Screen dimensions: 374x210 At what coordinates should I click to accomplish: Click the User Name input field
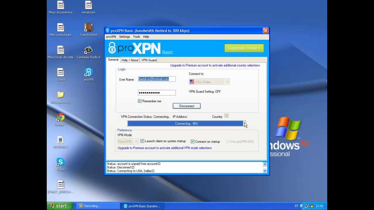coord(157,79)
